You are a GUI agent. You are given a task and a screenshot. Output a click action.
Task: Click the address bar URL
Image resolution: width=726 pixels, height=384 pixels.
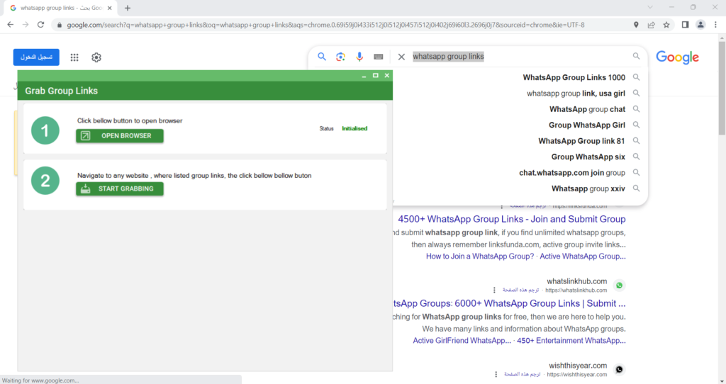(325, 25)
